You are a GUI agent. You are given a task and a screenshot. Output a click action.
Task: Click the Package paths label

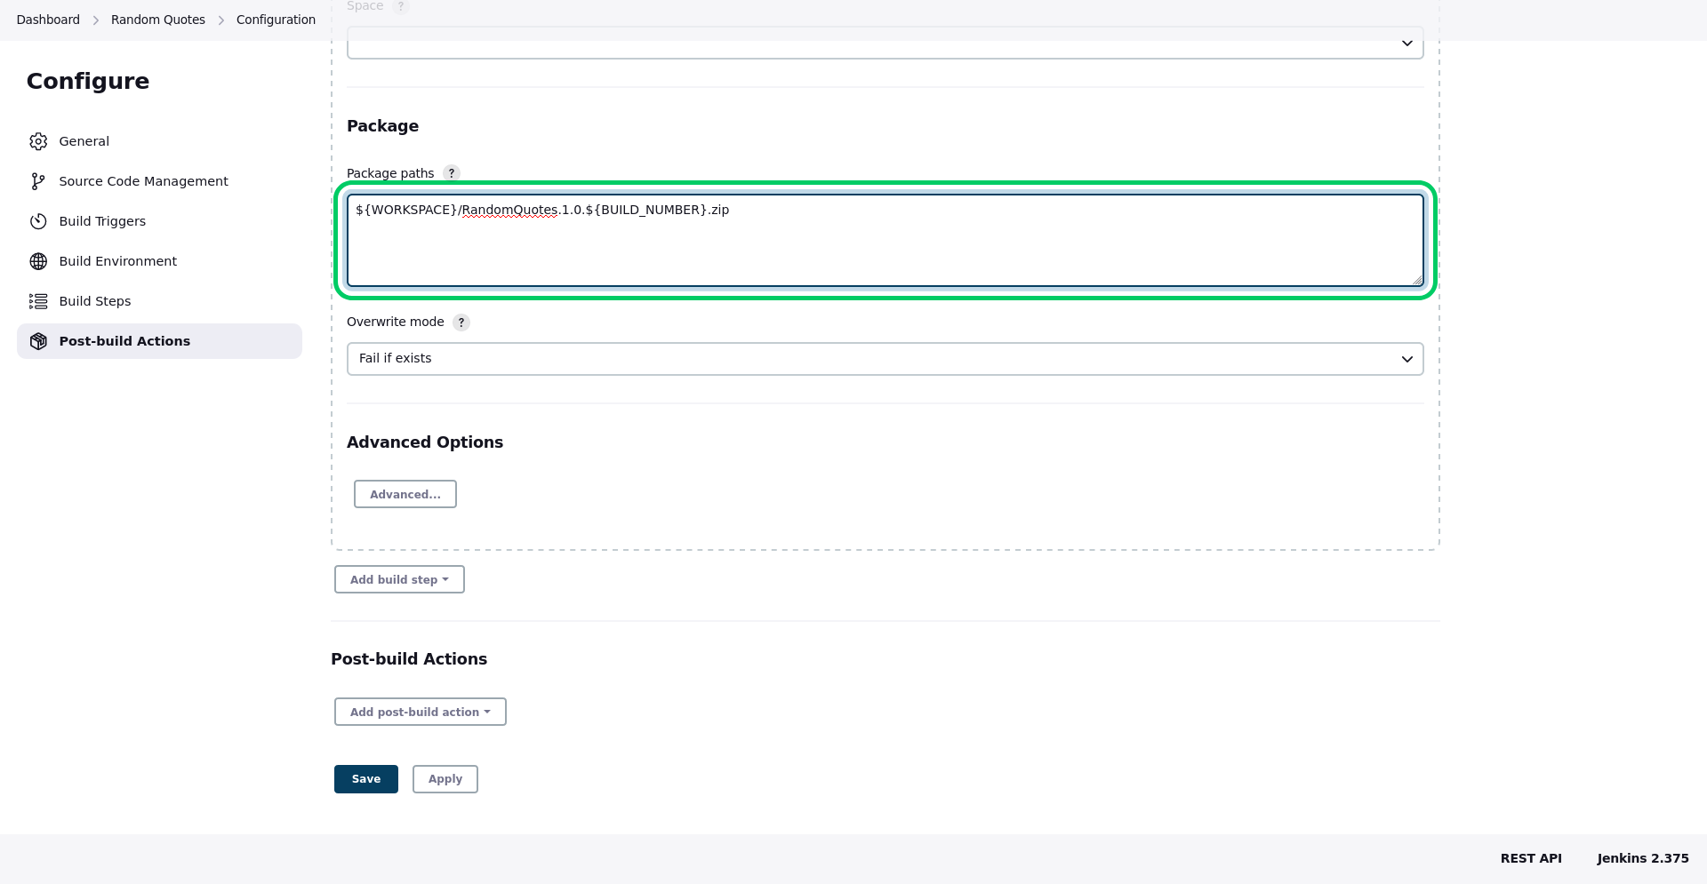pyautogui.click(x=390, y=173)
